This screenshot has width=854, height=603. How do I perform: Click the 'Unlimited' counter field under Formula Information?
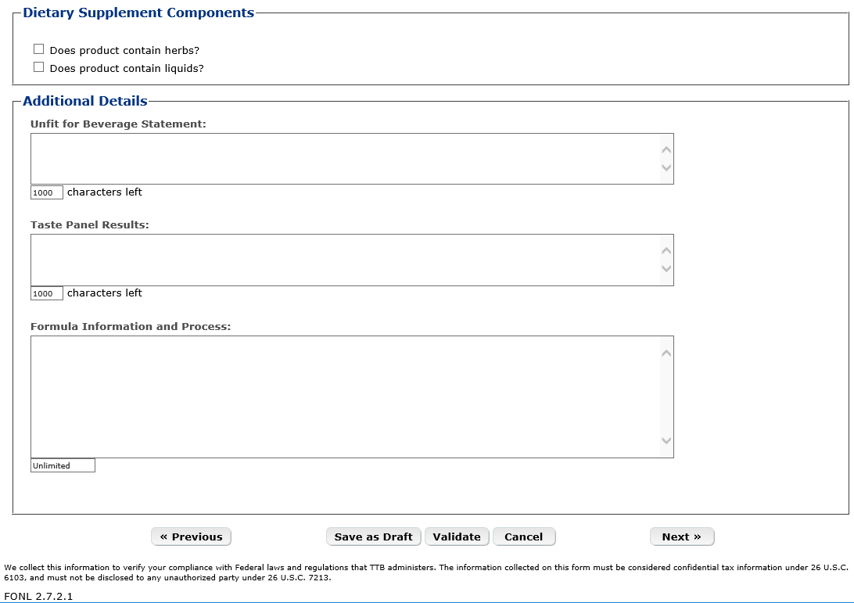click(63, 465)
